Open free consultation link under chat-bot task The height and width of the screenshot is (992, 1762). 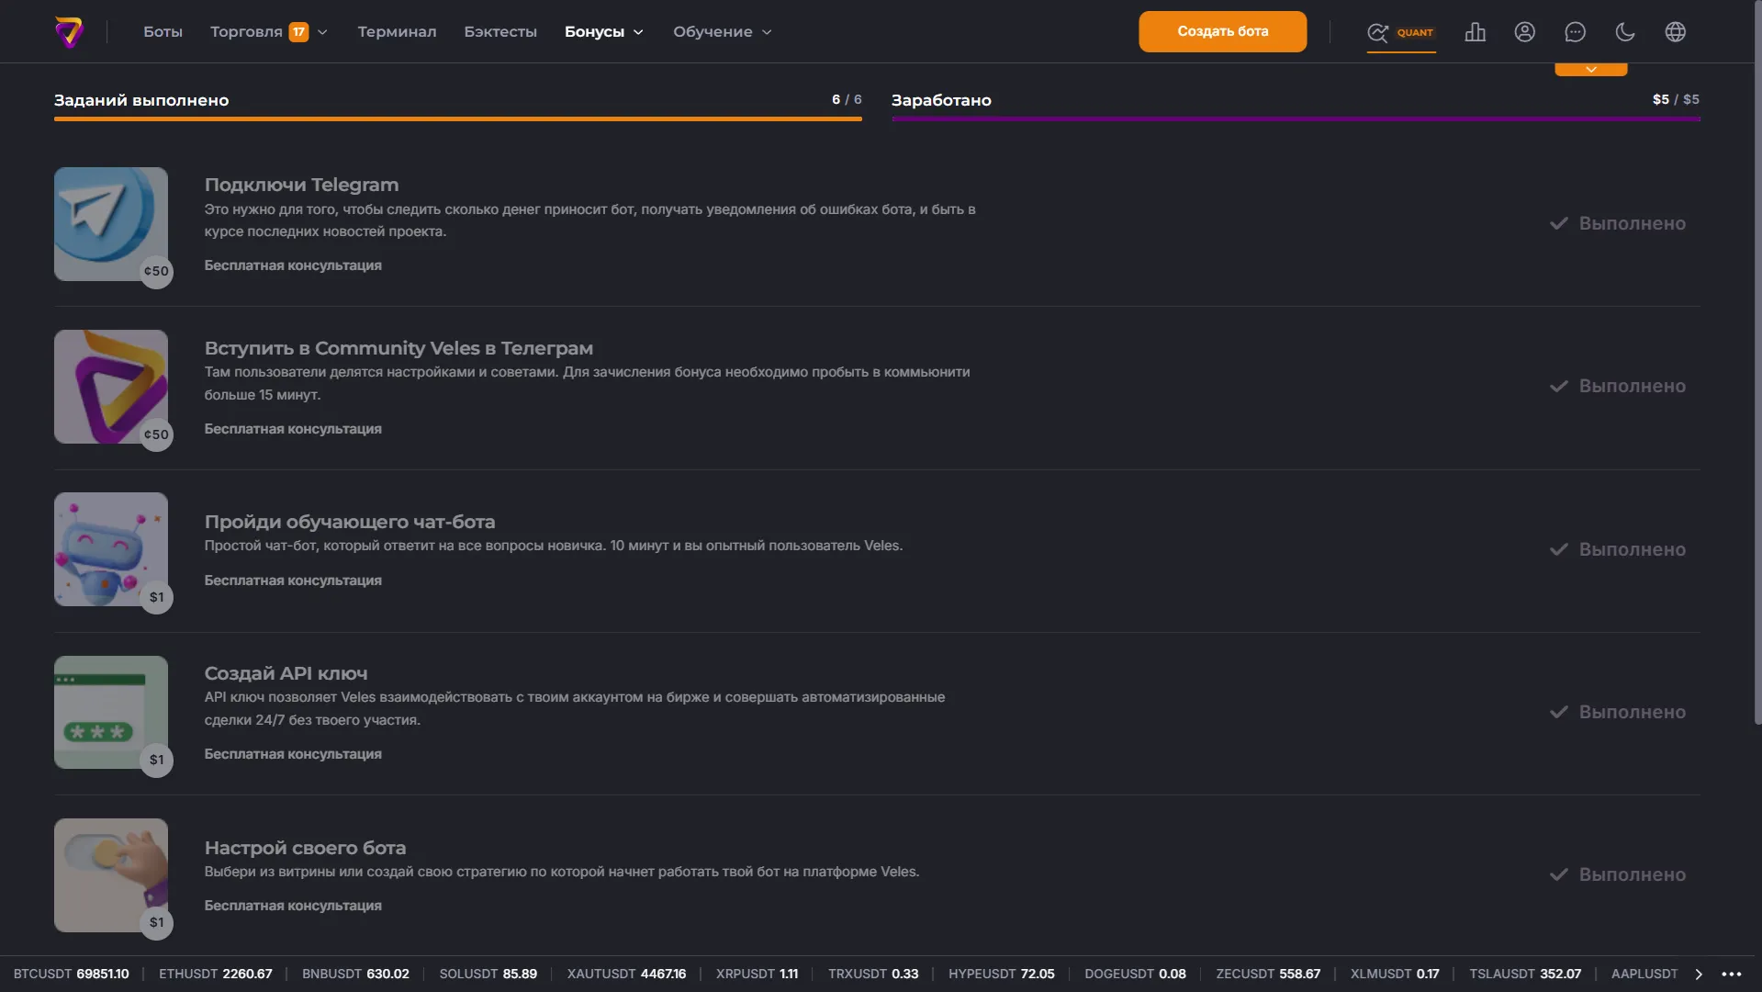point(293,581)
